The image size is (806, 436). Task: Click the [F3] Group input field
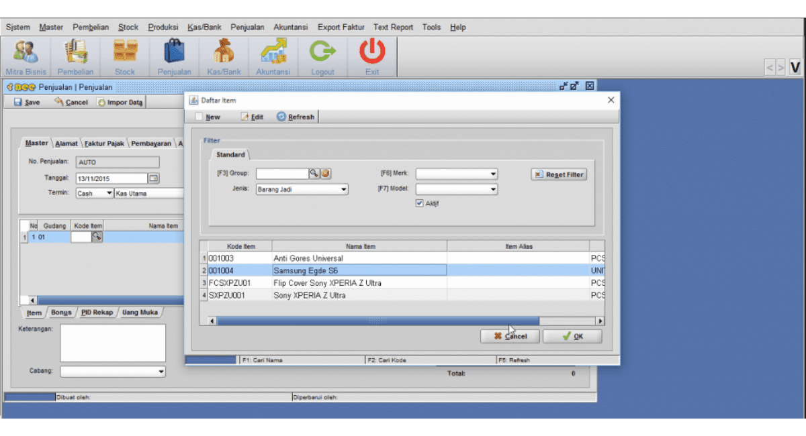click(x=281, y=174)
